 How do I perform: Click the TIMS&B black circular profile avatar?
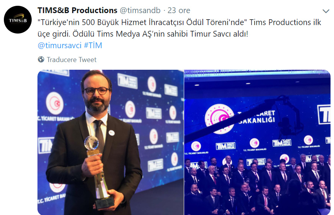coord(18,20)
